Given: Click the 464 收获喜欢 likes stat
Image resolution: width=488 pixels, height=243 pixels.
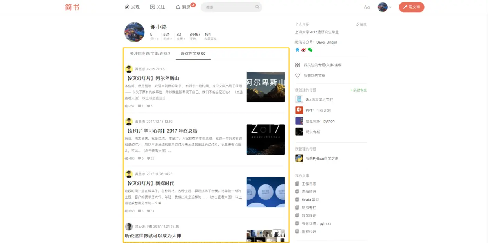Looking at the screenshot, I should point(210,37).
